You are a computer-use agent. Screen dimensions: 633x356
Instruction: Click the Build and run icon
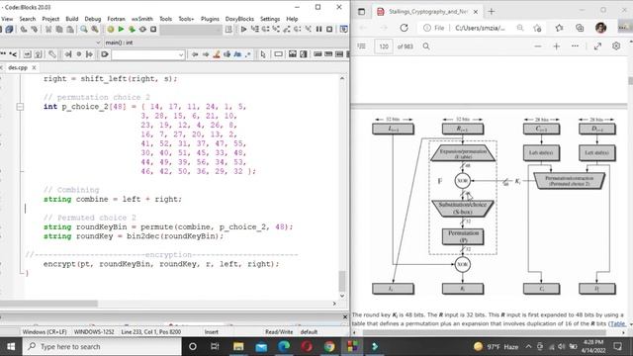click(x=132, y=29)
